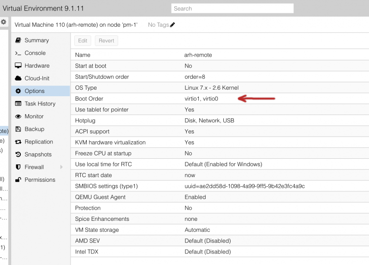Select the Name row label
The height and width of the screenshot is (265, 369).
point(83,55)
